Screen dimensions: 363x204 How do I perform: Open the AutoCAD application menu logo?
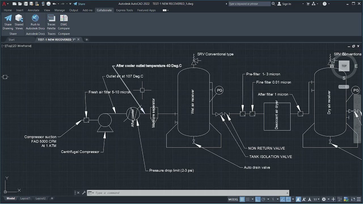(4, 4)
